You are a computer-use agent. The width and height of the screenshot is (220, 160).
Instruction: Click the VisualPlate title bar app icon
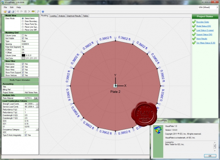click(x=3, y=3)
